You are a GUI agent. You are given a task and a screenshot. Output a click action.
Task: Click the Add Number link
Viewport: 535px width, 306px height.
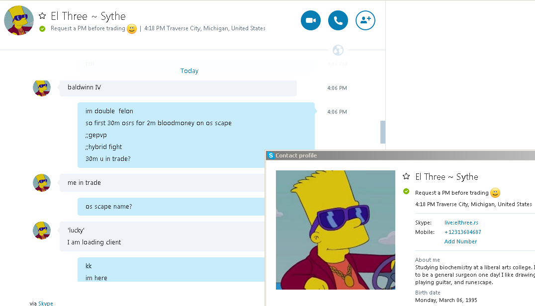click(460, 241)
